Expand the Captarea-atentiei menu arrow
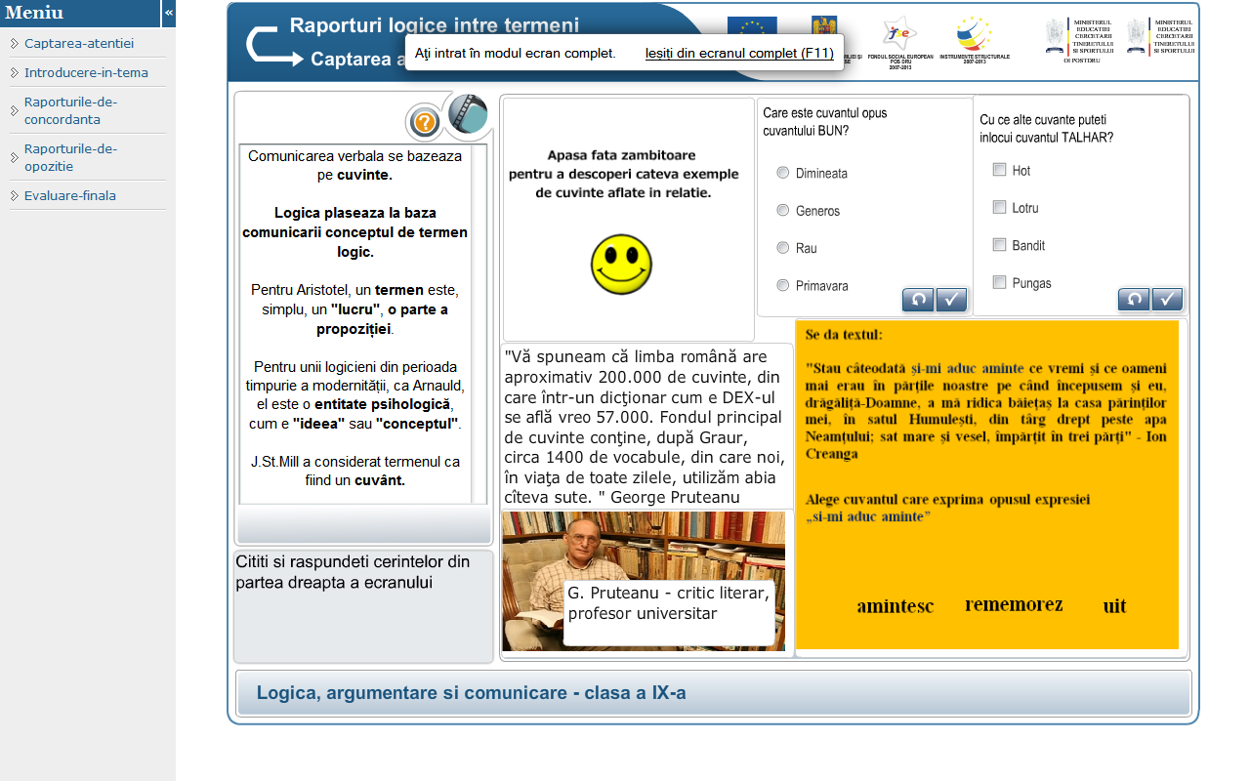The height and width of the screenshot is (781, 1250). point(15,44)
